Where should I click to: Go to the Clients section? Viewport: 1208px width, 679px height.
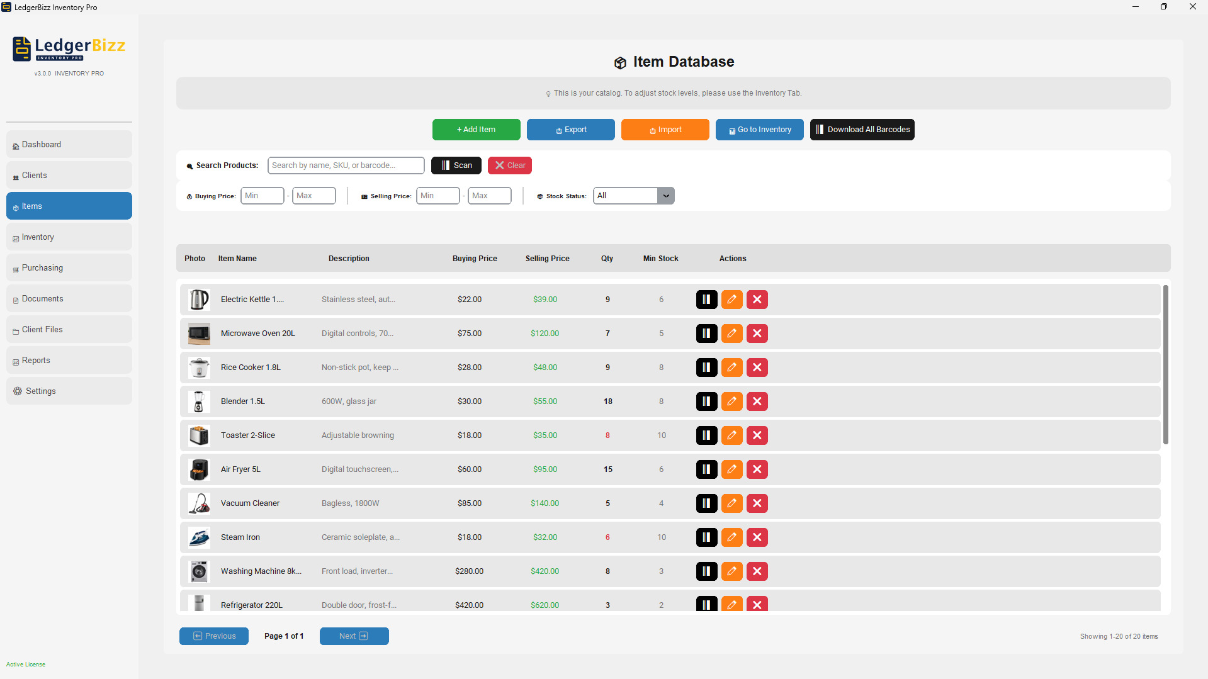coord(69,176)
